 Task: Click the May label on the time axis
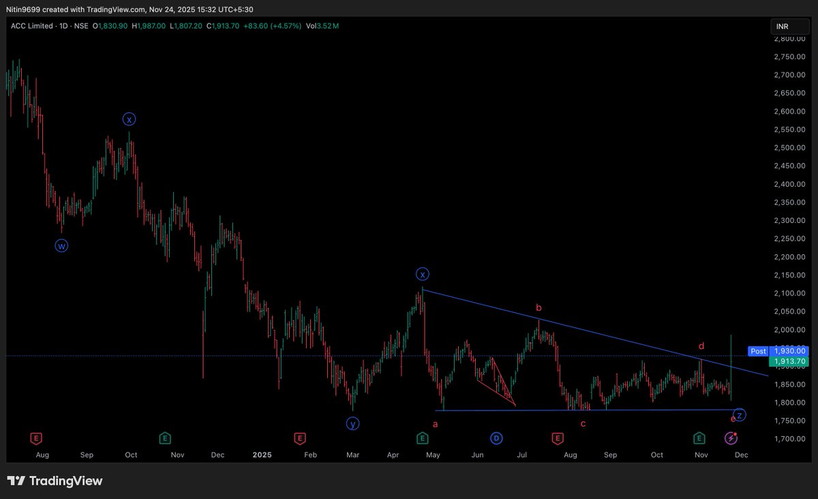tap(434, 454)
